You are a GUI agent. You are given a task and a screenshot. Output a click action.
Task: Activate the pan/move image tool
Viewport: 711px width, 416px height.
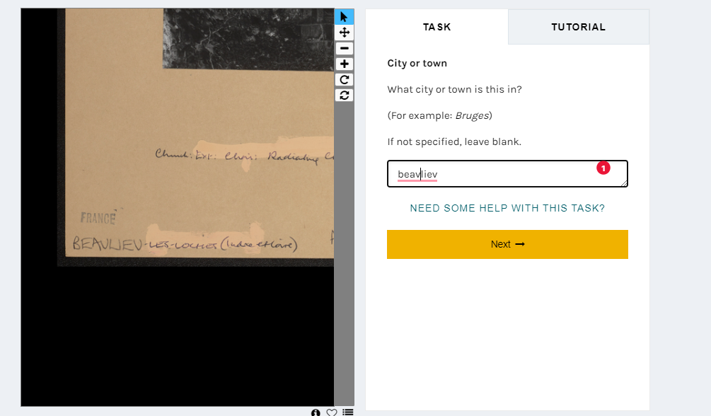coord(344,33)
